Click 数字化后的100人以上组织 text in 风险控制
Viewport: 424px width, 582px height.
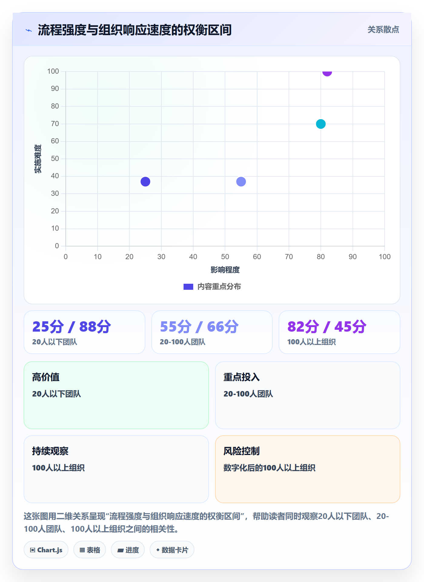[269, 468]
